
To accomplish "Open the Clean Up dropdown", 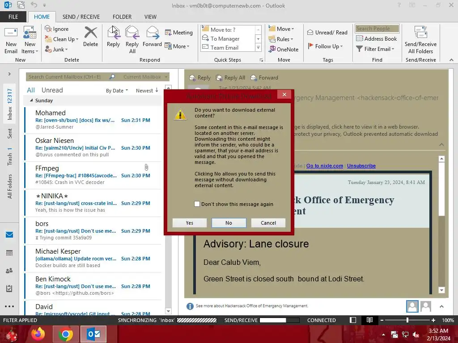I will [x=62, y=39].
